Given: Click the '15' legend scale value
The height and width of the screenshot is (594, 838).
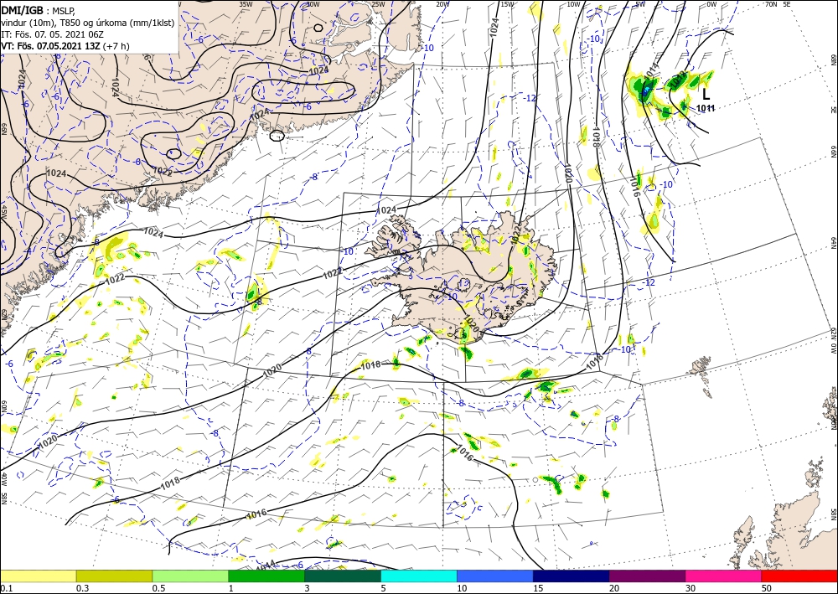Looking at the screenshot, I should [x=538, y=588].
